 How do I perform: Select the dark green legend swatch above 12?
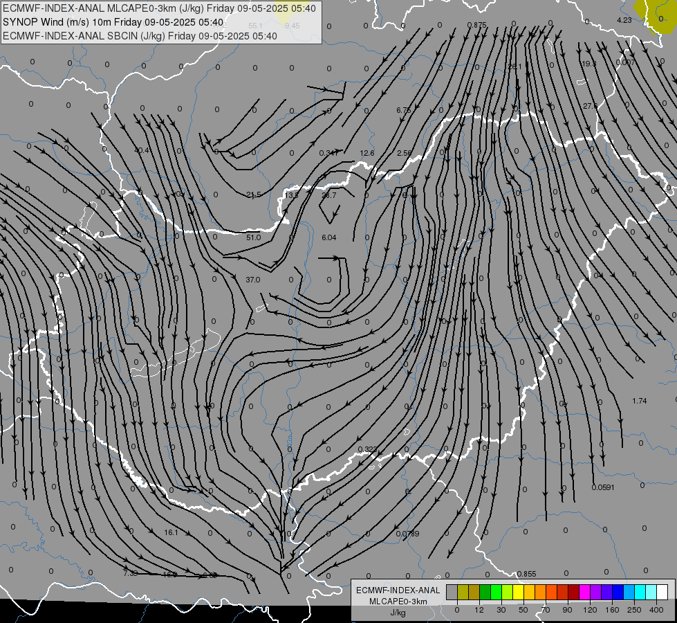point(485,592)
